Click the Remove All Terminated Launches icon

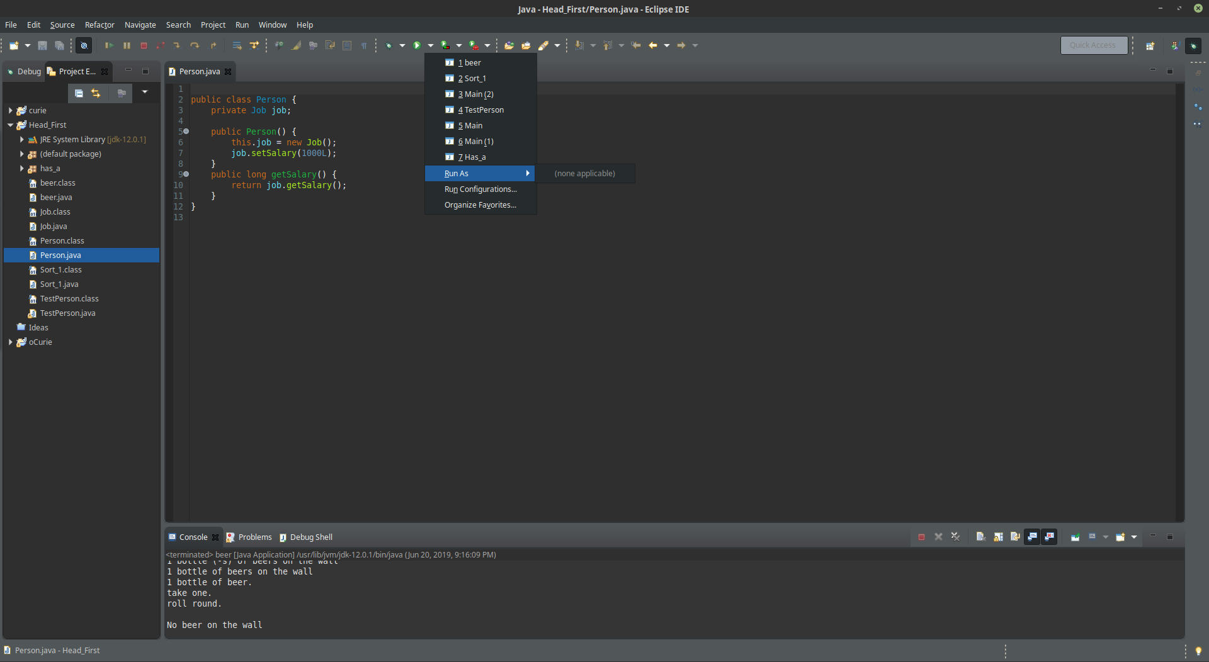click(955, 537)
